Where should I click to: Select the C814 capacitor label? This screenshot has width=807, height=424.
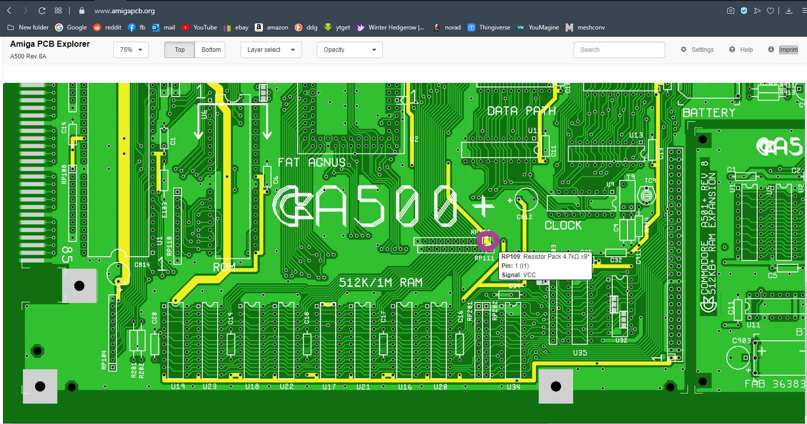(x=142, y=265)
